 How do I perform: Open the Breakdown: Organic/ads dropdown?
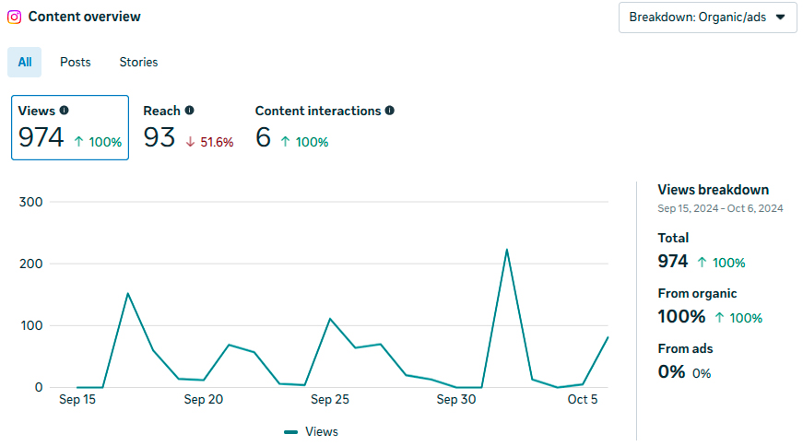(x=708, y=18)
